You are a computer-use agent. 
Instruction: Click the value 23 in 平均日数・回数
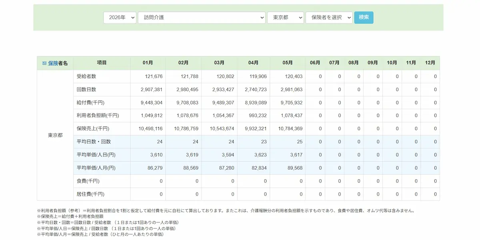(264, 142)
